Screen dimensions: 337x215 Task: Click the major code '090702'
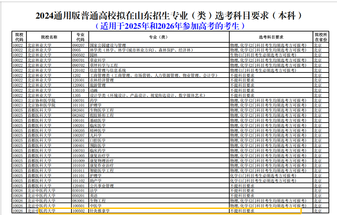point(79,65)
